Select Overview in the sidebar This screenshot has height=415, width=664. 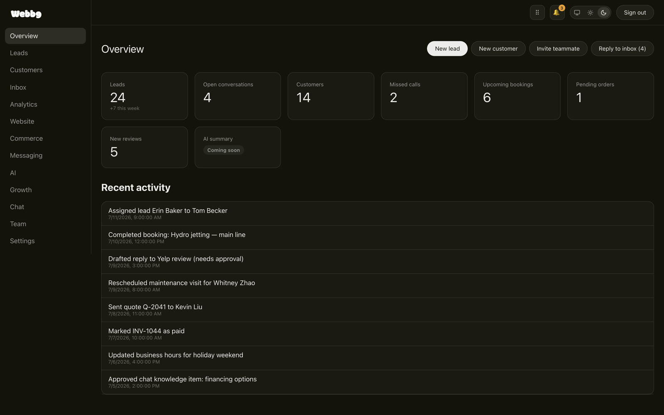[45, 36]
